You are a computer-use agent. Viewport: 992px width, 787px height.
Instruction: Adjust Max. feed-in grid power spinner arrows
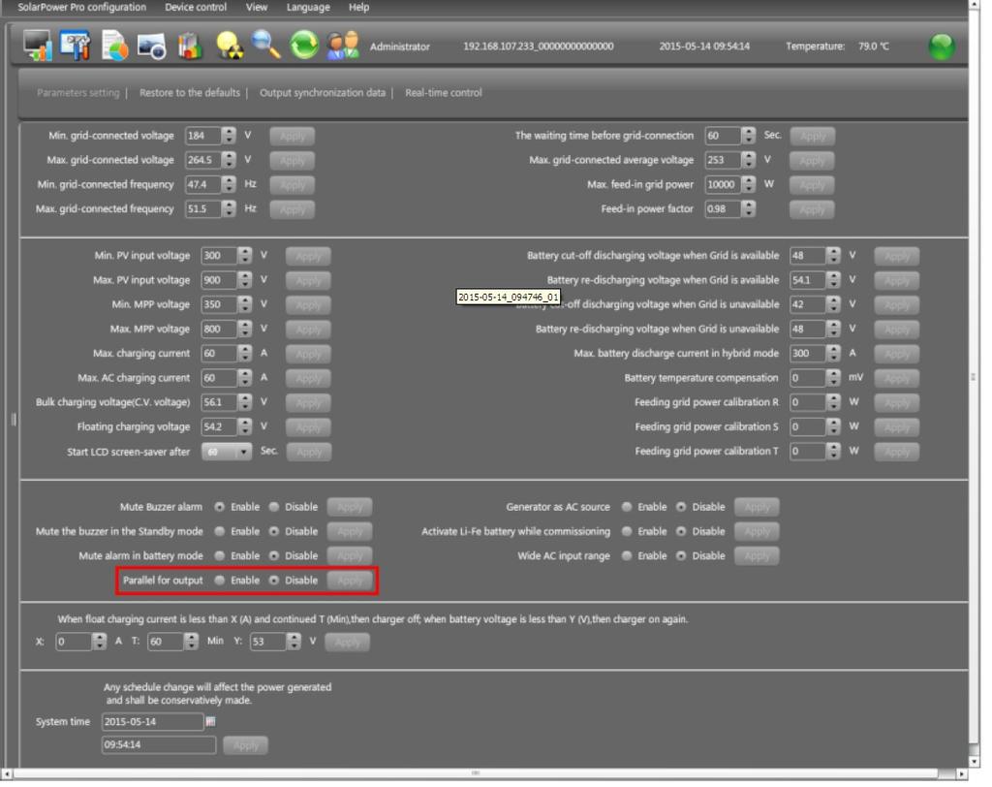749,184
